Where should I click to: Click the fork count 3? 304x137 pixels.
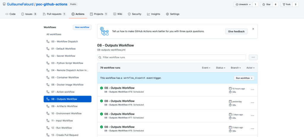pos(295,4)
